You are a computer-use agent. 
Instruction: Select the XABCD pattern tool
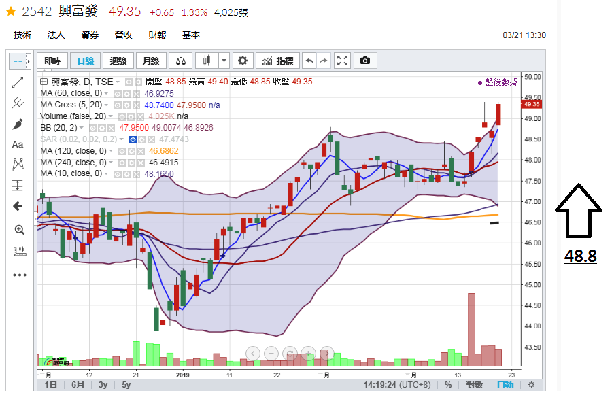(x=18, y=165)
